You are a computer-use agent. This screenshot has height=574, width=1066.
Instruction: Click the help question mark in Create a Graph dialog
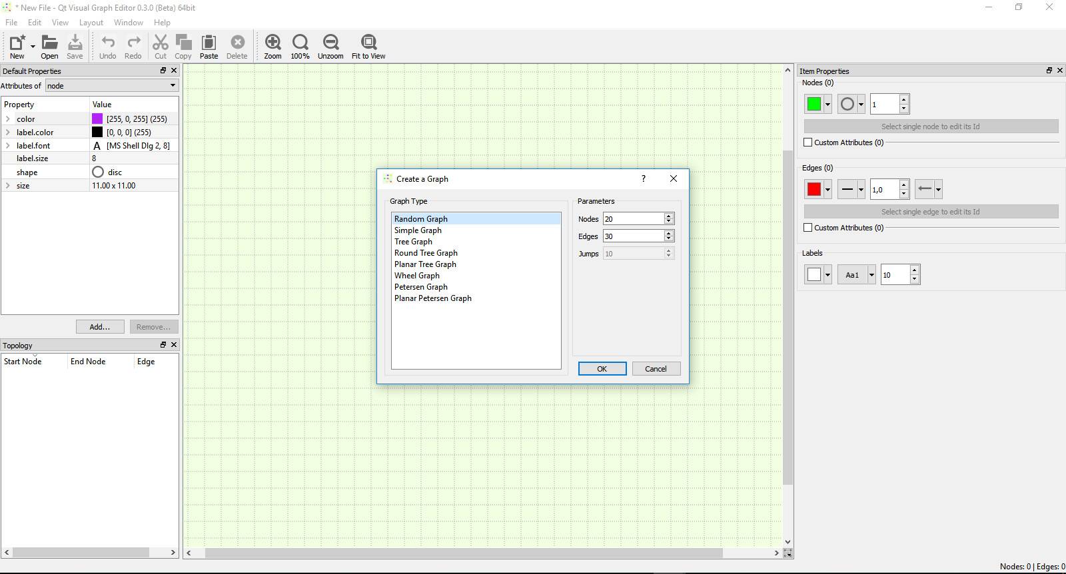(x=644, y=178)
